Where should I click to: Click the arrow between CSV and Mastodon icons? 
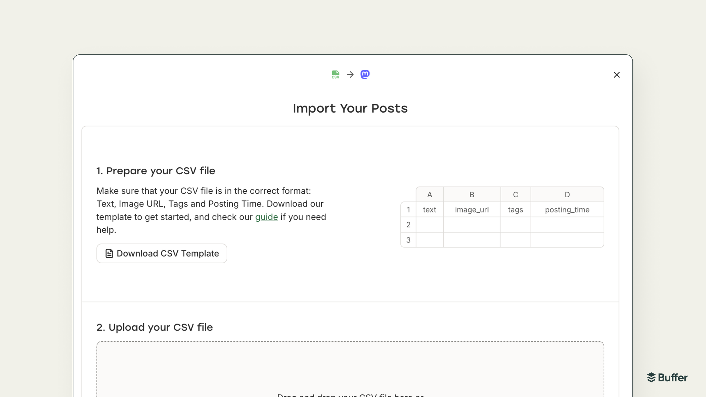(350, 74)
